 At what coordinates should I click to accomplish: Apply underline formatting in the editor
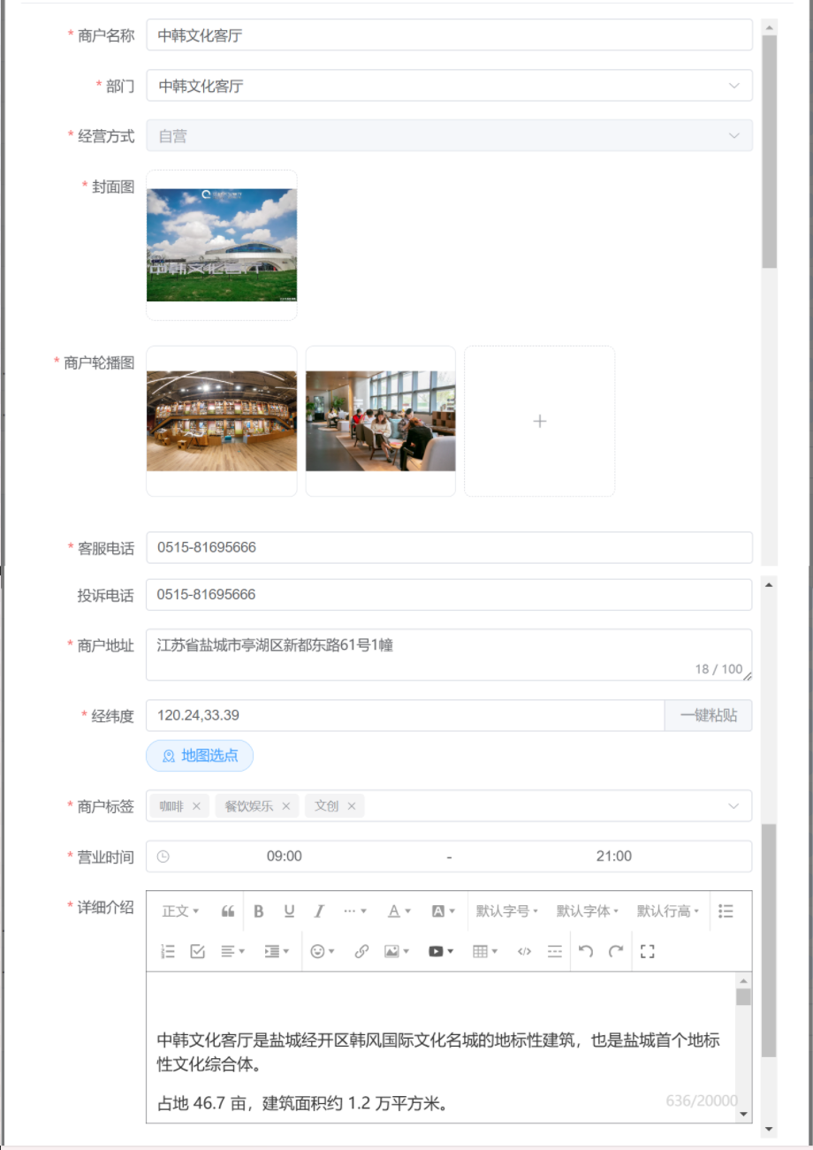tap(289, 911)
